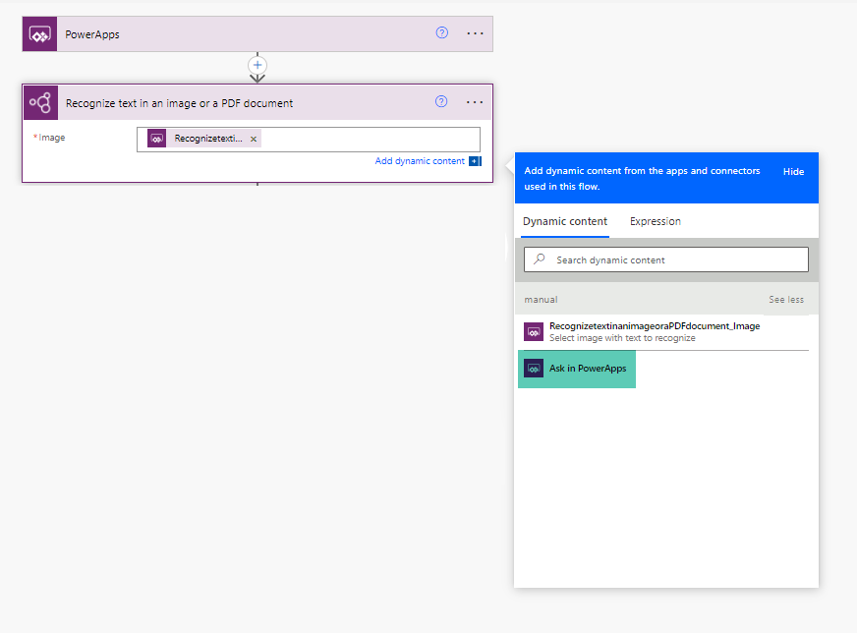Toggle the dynamic content panel icon
This screenshot has height=633, width=857.
coord(475,161)
